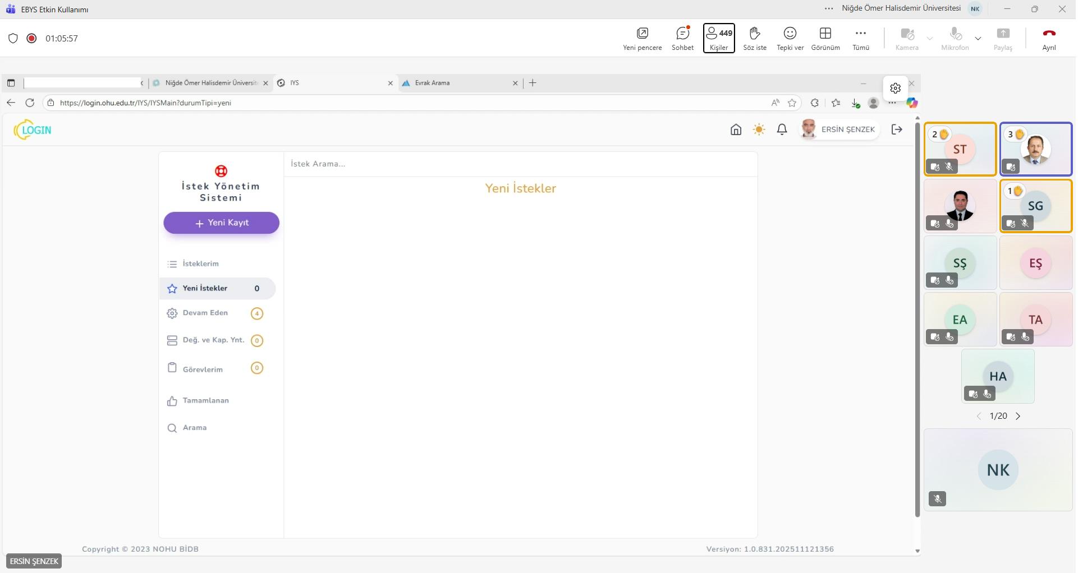Raise hand with Söz iste

pyautogui.click(x=754, y=38)
